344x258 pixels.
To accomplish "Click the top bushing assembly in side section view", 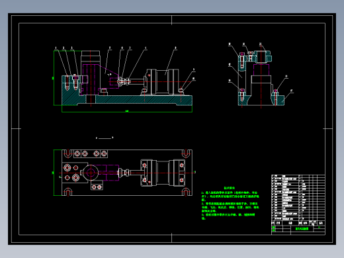I will point(262,56).
